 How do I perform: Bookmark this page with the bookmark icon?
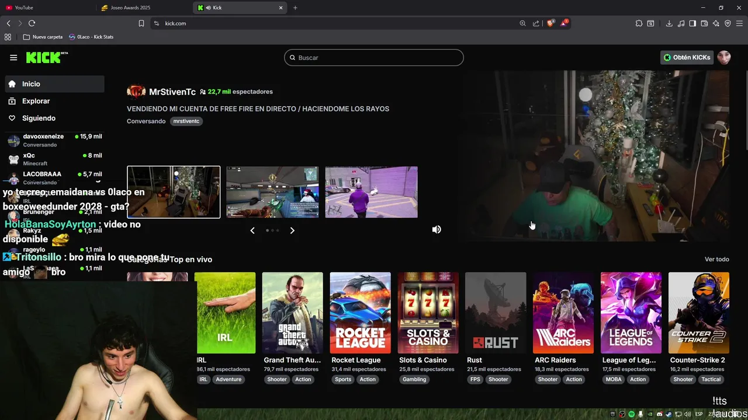coord(141,23)
